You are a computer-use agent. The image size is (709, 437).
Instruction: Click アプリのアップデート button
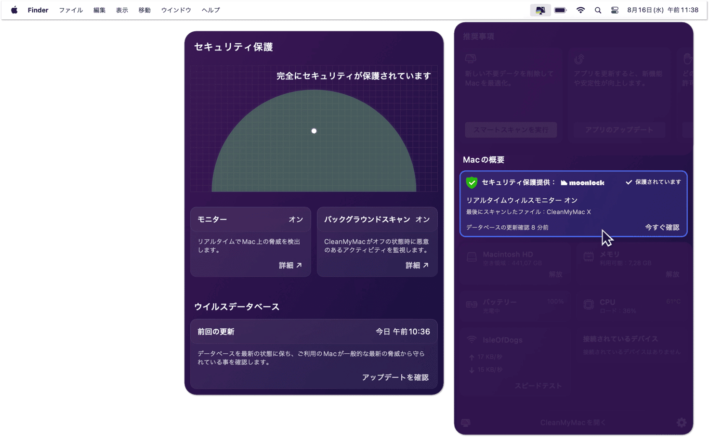tap(619, 129)
